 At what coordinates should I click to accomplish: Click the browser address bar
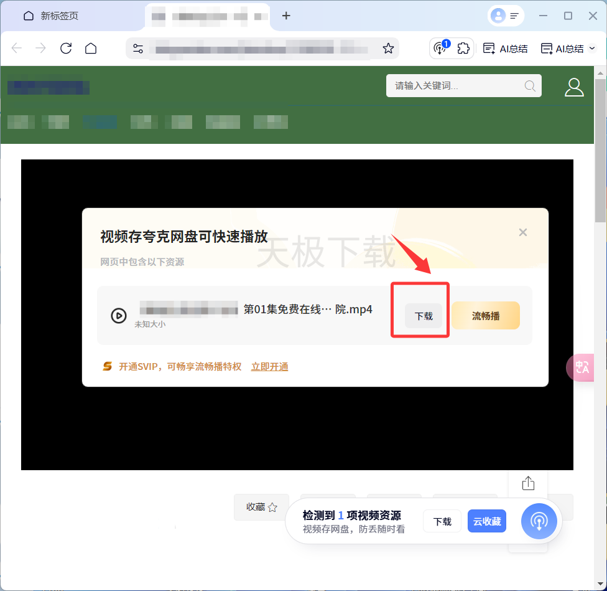coord(262,49)
